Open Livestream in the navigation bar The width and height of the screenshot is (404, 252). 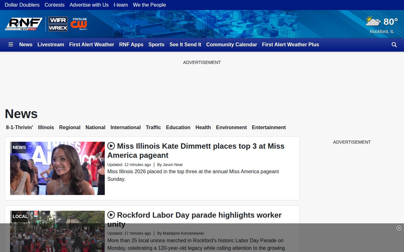[x=51, y=44]
